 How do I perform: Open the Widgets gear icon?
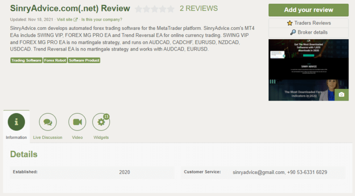pos(100,123)
